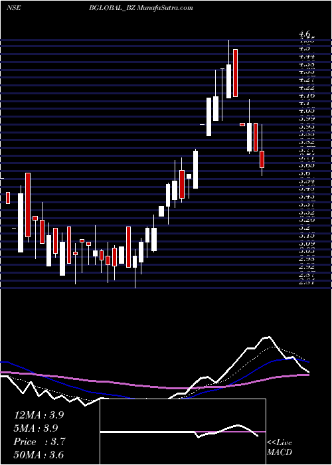
Task: Click the 50MA : 3.6 legend text
Action: pyautogui.click(x=39, y=455)
